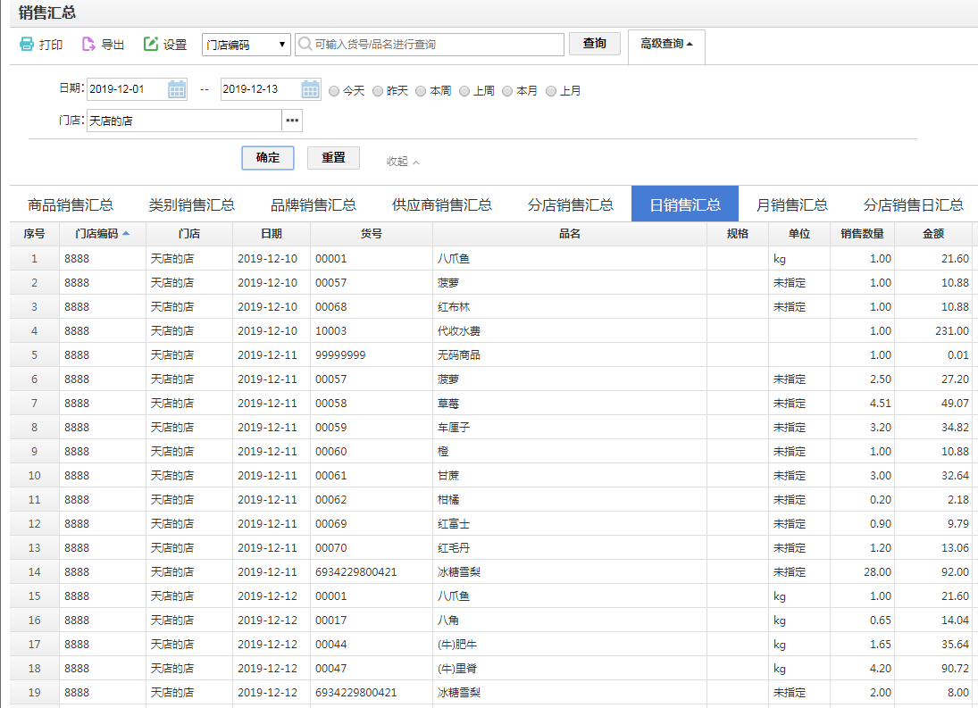This screenshot has width=978, height=708.
Task: Click row 17 item (牛)肥牛
Action: click(x=457, y=645)
